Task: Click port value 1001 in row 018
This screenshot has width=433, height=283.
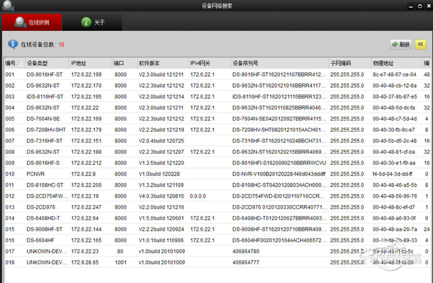Action: pyautogui.click(x=121, y=262)
